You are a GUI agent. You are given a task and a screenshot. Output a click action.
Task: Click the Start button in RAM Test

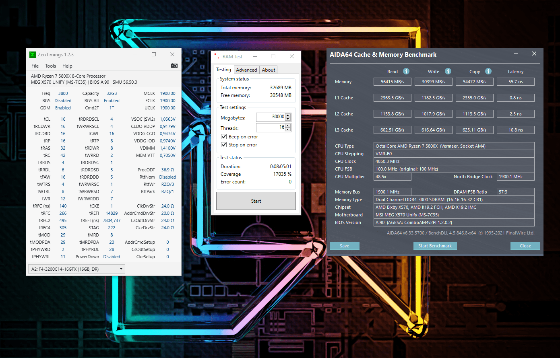point(256,201)
